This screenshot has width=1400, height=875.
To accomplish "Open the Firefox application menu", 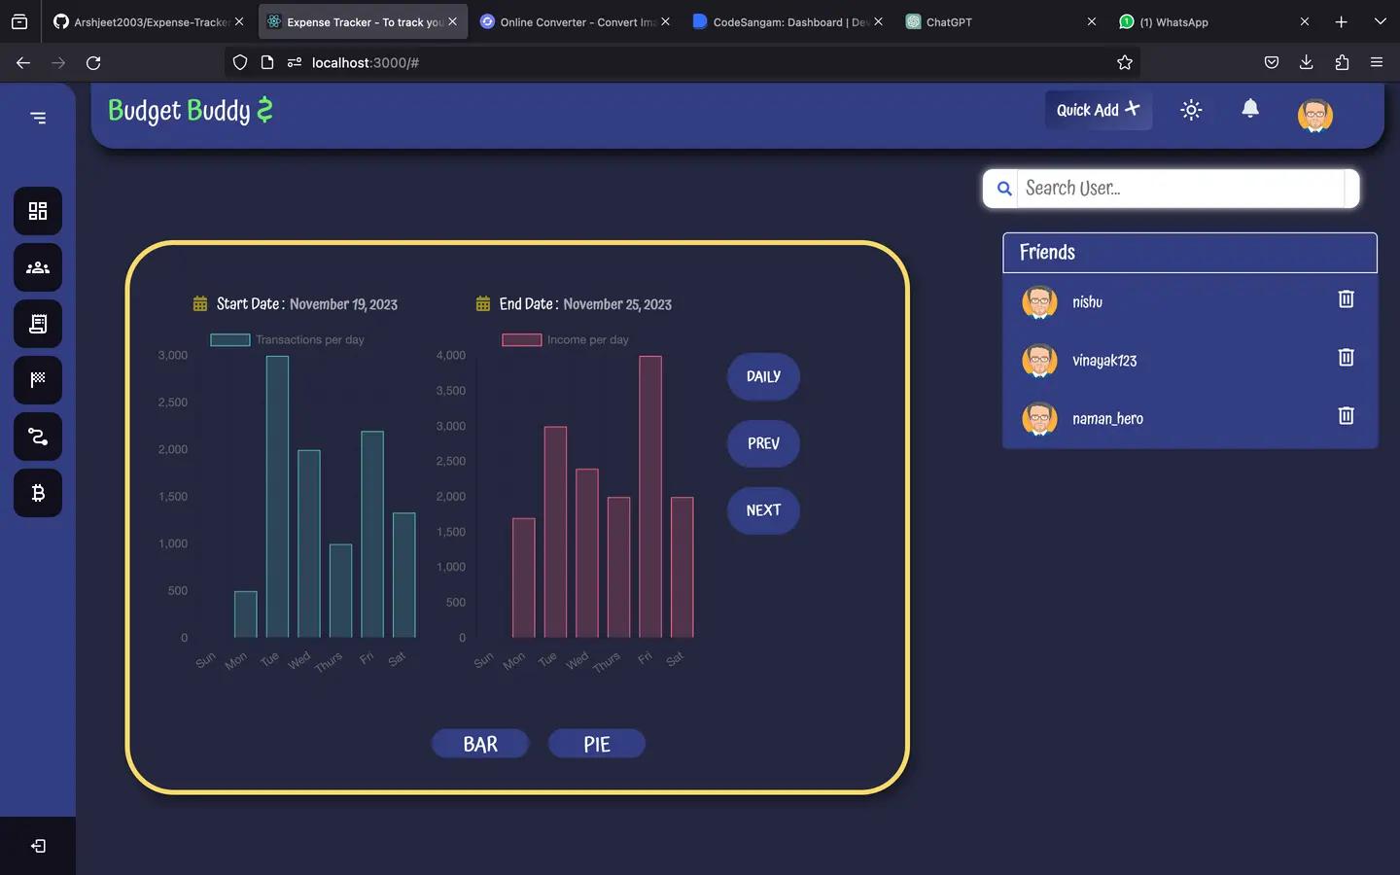I will [1377, 62].
